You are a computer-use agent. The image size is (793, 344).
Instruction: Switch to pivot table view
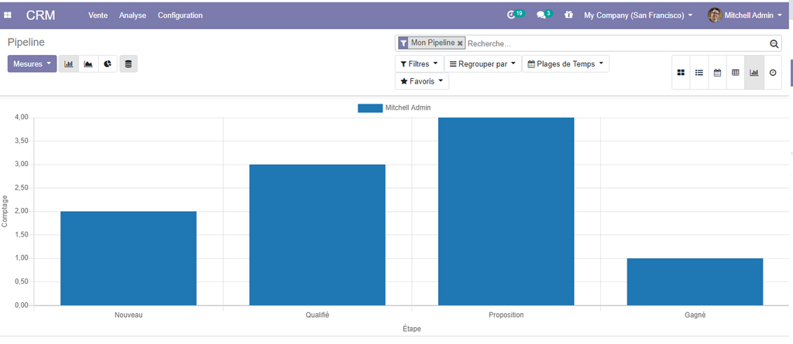(x=736, y=73)
